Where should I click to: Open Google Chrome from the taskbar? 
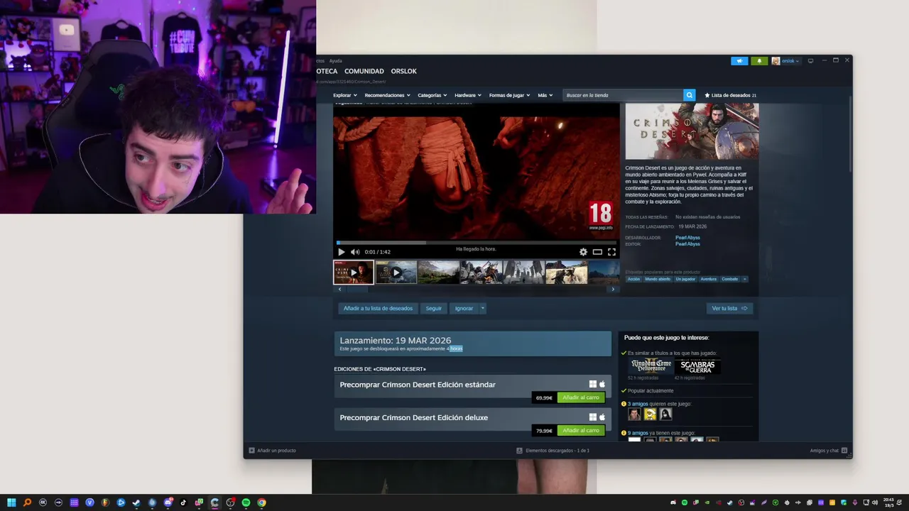[261, 502]
